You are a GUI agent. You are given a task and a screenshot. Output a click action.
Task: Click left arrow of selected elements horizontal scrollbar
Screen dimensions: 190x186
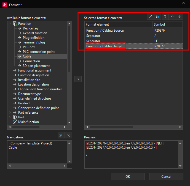[87, 127]
